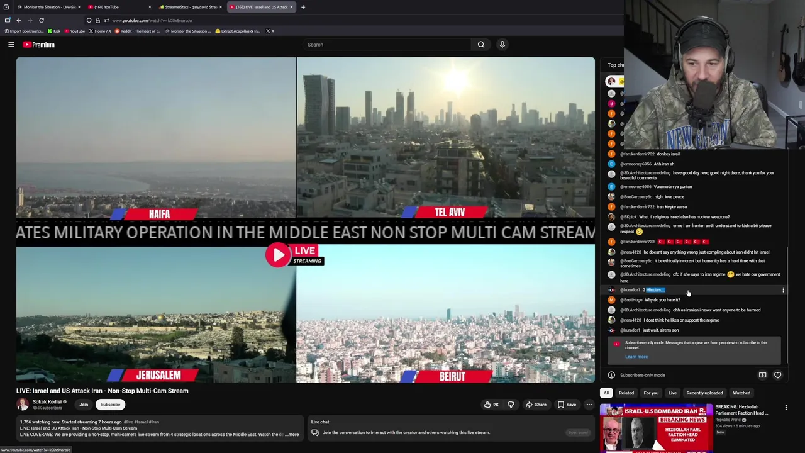Learn more about subscribers-only mode
This screenshot has height=453, width=805.
tap(636, 357)
